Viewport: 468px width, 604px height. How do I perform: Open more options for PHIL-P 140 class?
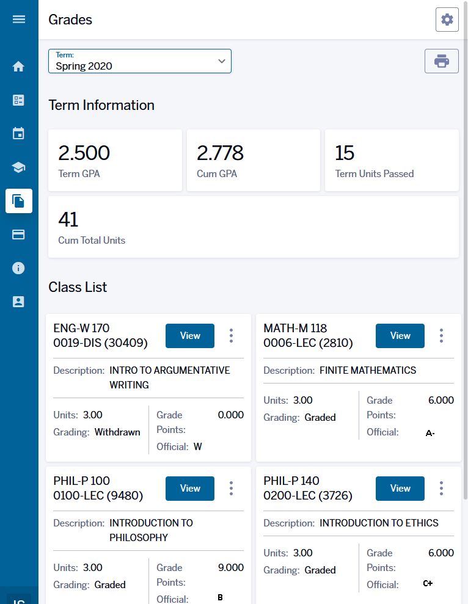(x=441, y=488)
